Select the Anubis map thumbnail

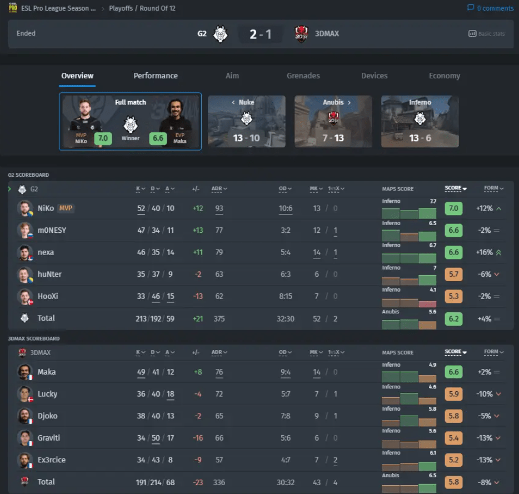333,122
